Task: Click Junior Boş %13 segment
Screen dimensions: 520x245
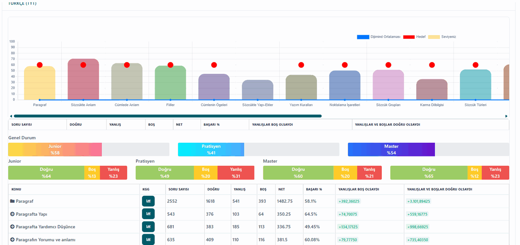Action: point(92,173)
